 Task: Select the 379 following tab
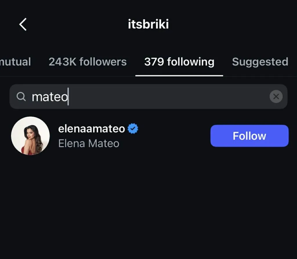click(179, 62)
